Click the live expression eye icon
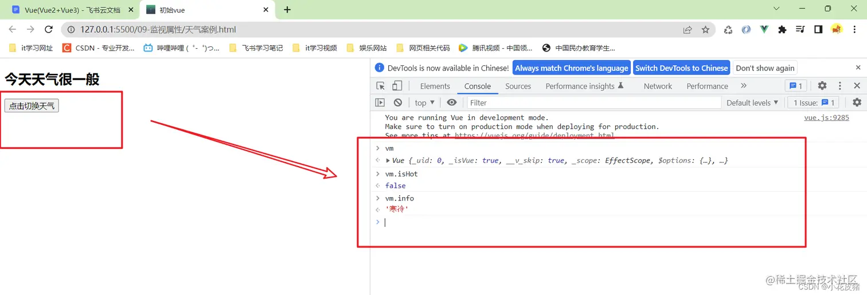867x295 pixels. pyautogui.click(x=452, y=103)
